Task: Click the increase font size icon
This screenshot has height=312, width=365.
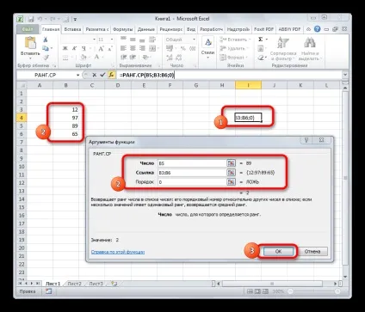Action: [x=101, y=48]
